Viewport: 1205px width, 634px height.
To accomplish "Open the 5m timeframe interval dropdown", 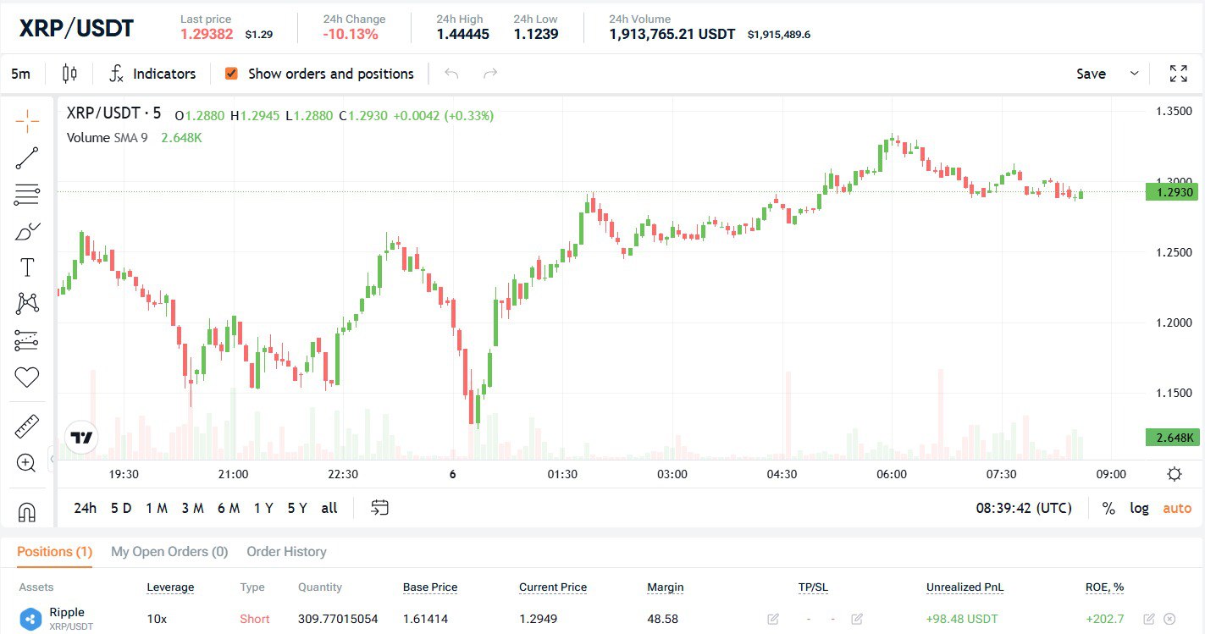I will [20, 74].
